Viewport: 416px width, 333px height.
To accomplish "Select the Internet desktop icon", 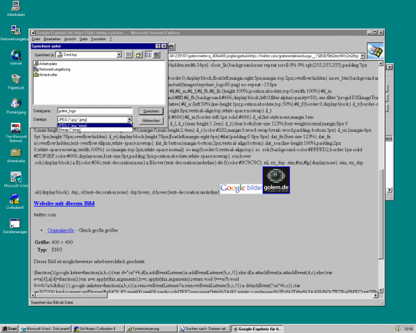I will coord(16,57).
